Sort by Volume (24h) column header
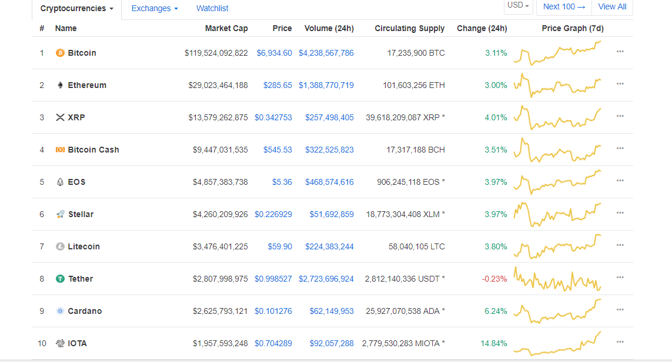This screenshot has height=362, width=672. click(x=329, y=28)
